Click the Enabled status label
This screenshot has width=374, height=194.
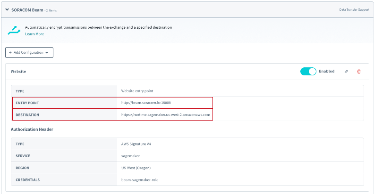pyautogui.click(x=326, y=71)
